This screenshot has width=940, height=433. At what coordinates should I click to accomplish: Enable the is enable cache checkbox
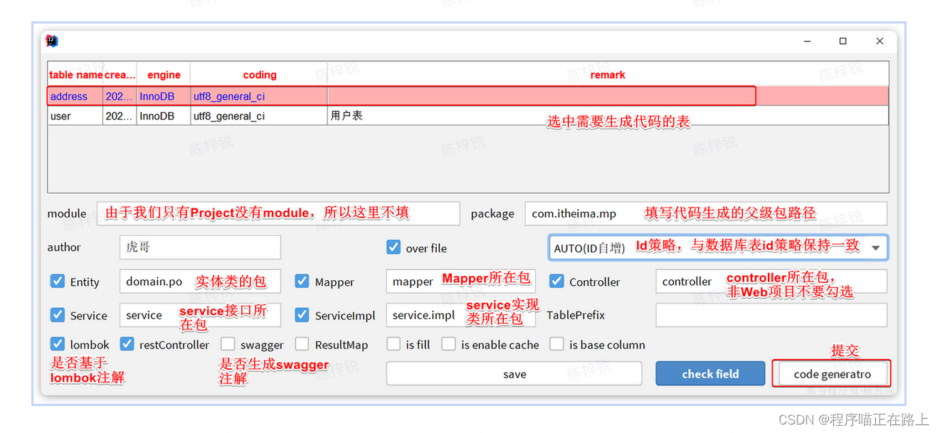448,344
